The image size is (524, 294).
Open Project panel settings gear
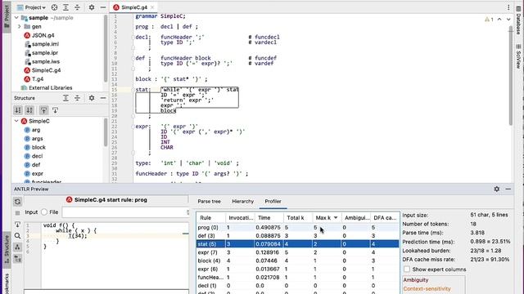click(x=92, y=7)
